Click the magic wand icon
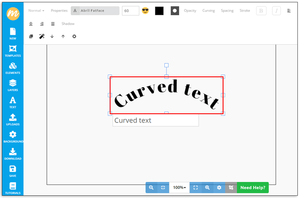 click(42, 36)
